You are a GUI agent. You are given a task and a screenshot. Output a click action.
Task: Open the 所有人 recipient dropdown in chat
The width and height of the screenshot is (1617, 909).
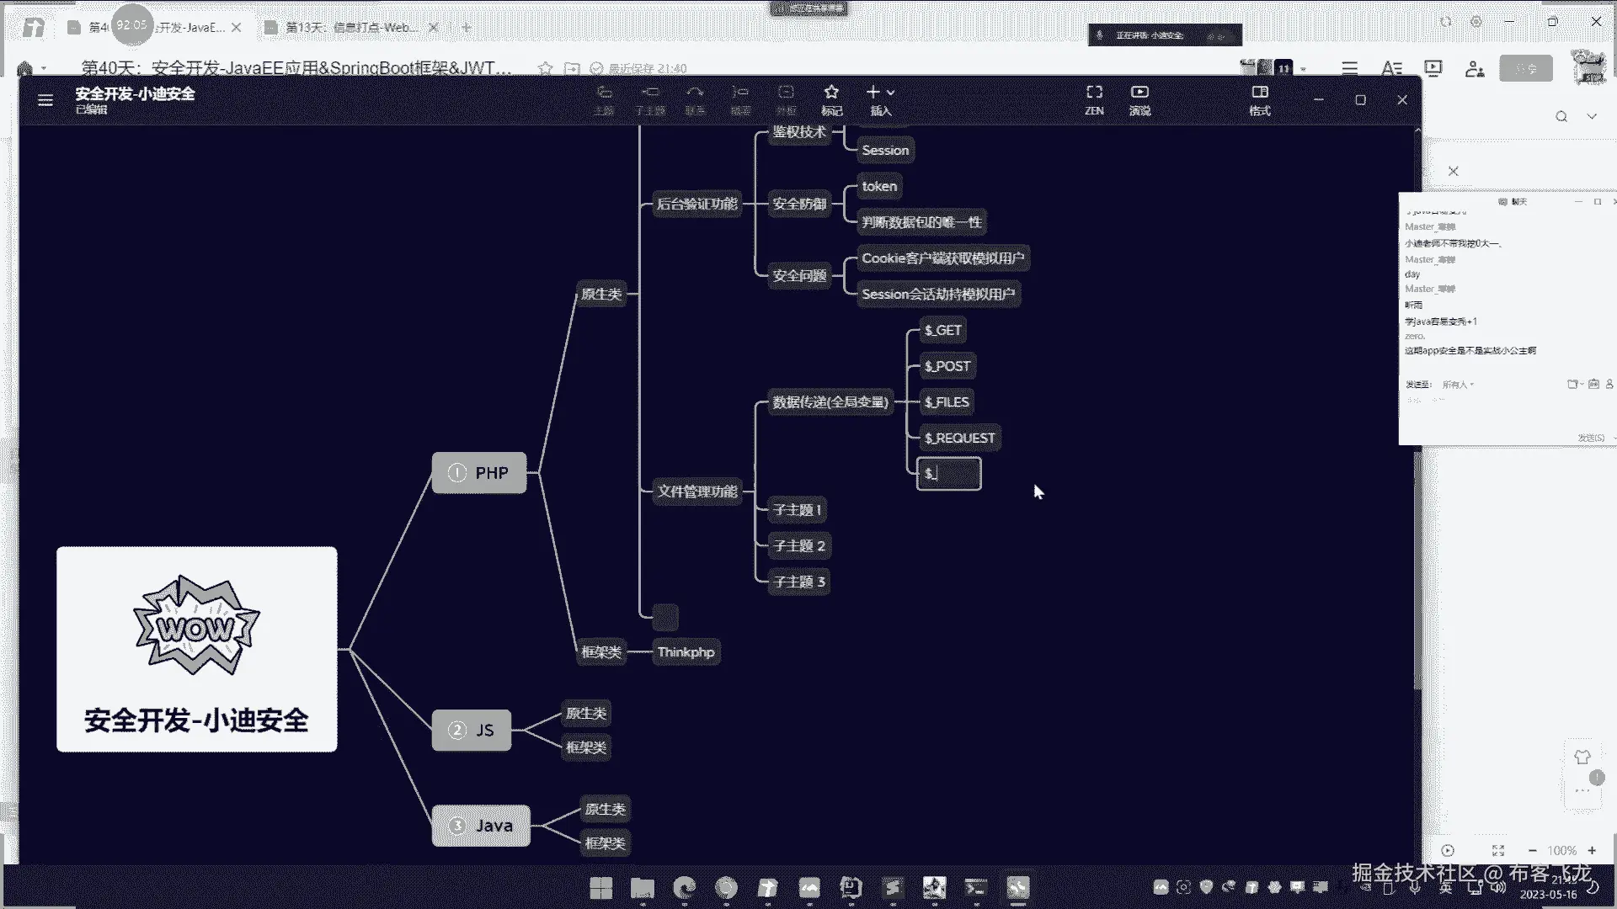click(x=1458, y=385)
